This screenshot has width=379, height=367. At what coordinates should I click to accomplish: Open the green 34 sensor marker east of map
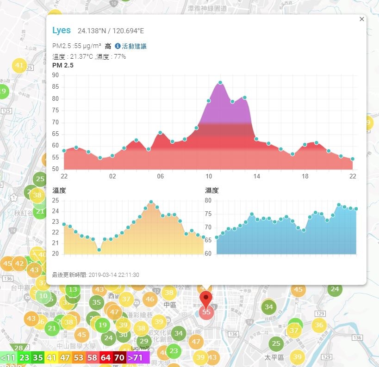pyautogui.click(x=269, y=307)
